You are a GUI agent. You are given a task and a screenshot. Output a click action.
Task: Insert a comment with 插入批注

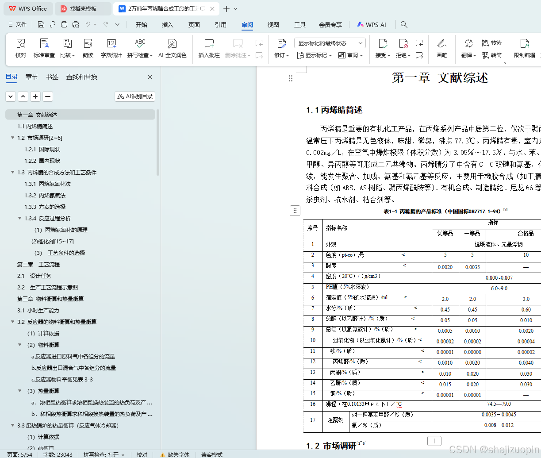[209, 48]
